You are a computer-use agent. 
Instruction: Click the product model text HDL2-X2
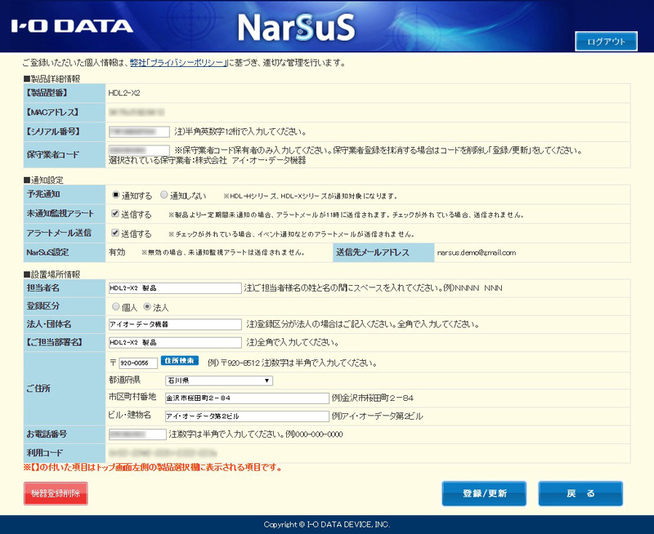coord(124,93)
